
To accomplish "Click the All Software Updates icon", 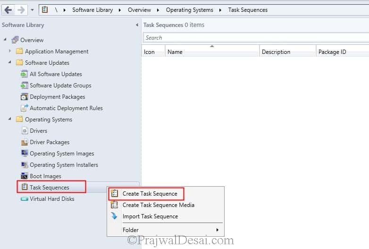I will [24, 74].
